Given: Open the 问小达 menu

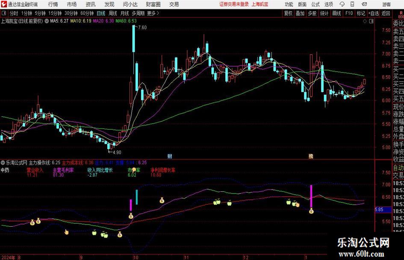Looking at the screenshot, I should tap(130, 4).
